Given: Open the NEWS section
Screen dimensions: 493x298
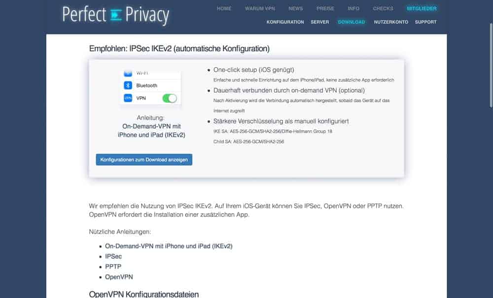Looking at the screenshot, I should click(x=295, y=8).
